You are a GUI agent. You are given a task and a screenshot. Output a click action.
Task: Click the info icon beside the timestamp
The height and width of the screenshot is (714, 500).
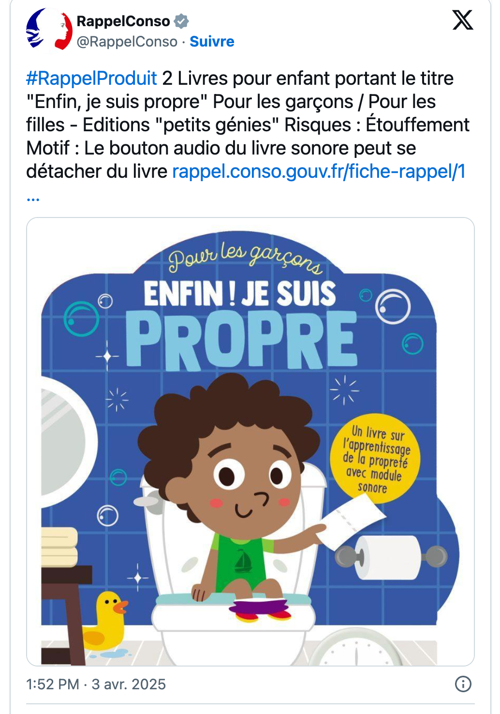click(x=463, y=684)
